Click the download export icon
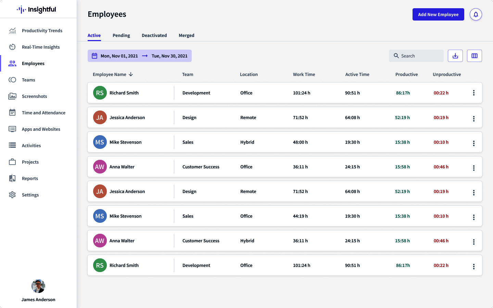Screen dimensions: 493x308 (455, 56)
